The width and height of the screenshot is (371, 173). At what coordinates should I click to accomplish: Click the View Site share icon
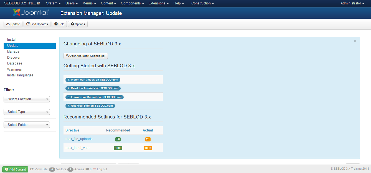click(x=32, y=169)
